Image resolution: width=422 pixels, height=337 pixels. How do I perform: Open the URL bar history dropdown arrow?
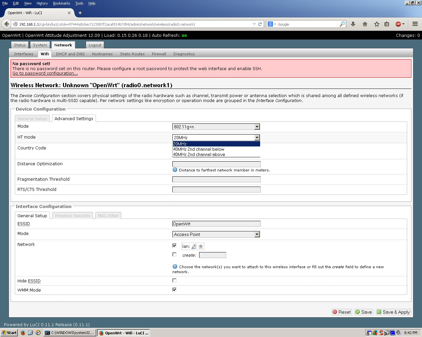(x=254, y=24)
